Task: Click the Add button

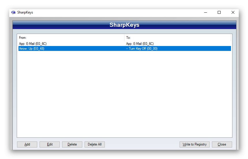Action: click(27, 144)
